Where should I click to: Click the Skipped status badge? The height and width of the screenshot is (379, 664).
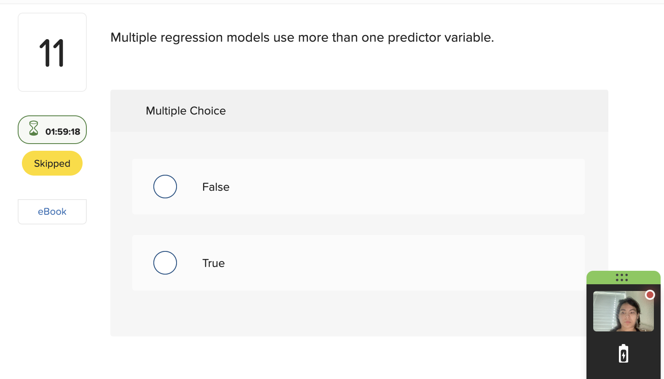point(52,163)
